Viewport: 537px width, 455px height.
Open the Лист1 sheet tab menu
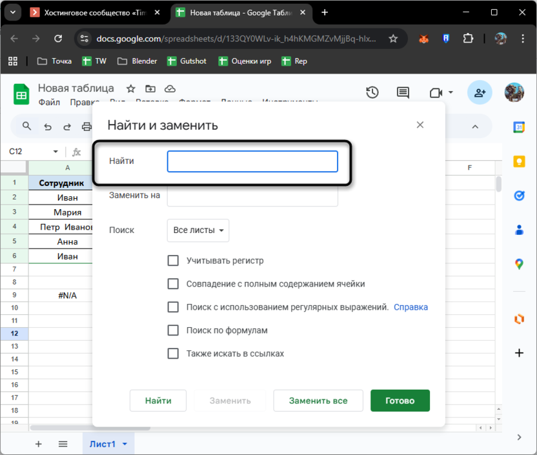click(124, 444)
